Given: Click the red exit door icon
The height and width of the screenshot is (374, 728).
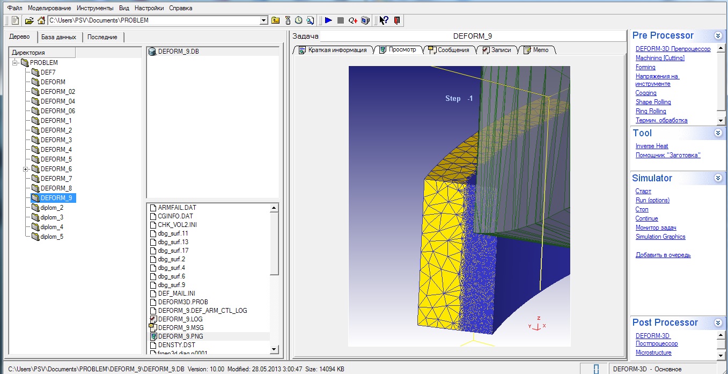Looking at the screenshot, I should point(396,20).
